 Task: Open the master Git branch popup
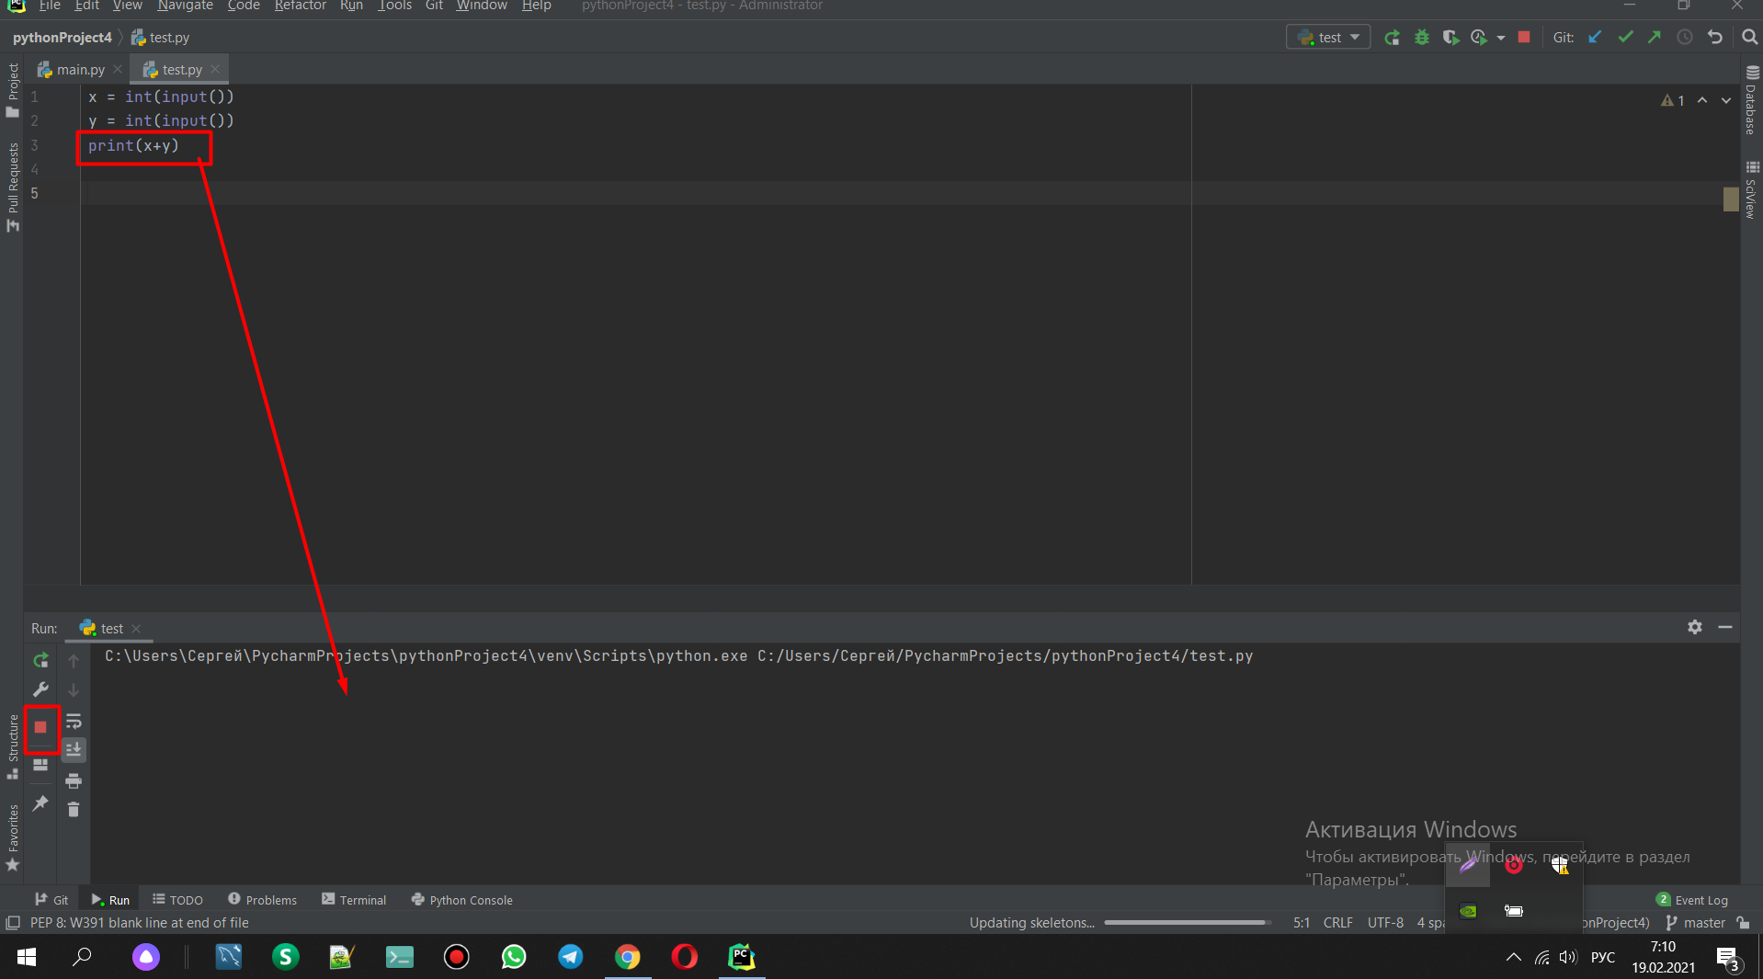[1696, 923]
